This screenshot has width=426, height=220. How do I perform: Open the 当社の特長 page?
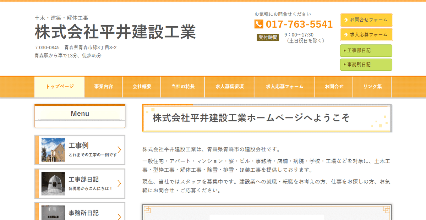(183, 86)
